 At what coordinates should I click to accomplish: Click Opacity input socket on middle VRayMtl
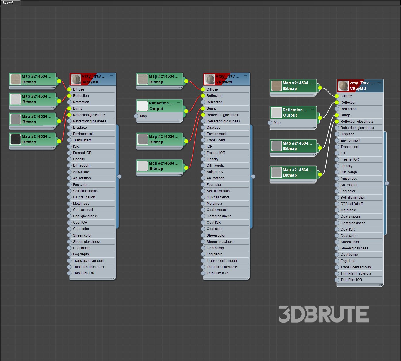coord(203,159)
